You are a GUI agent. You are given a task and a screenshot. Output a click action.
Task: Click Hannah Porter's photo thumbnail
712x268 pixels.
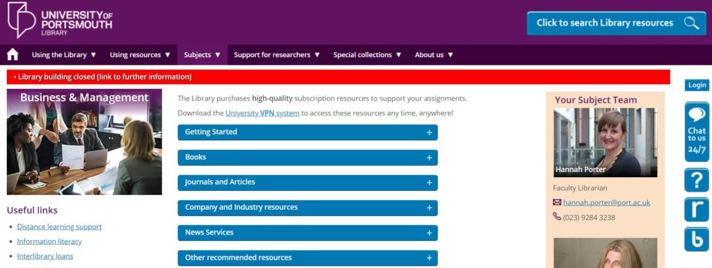[606, 142]
